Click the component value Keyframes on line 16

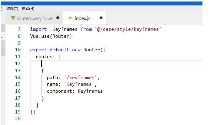click(x=90, y=91)
